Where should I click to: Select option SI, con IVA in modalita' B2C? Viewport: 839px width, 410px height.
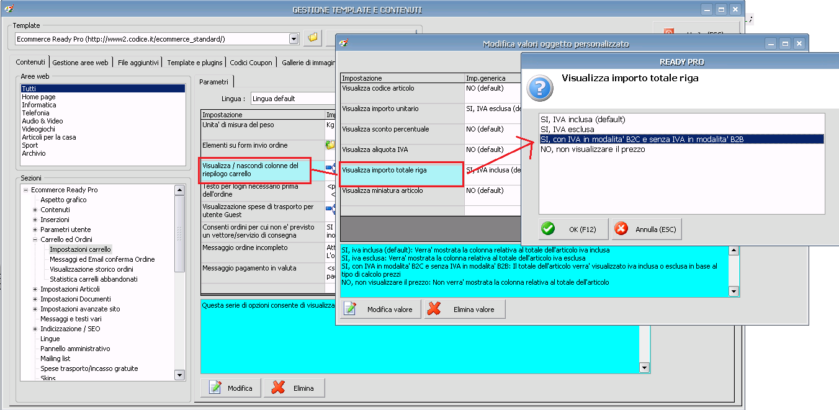pos(681,139)
